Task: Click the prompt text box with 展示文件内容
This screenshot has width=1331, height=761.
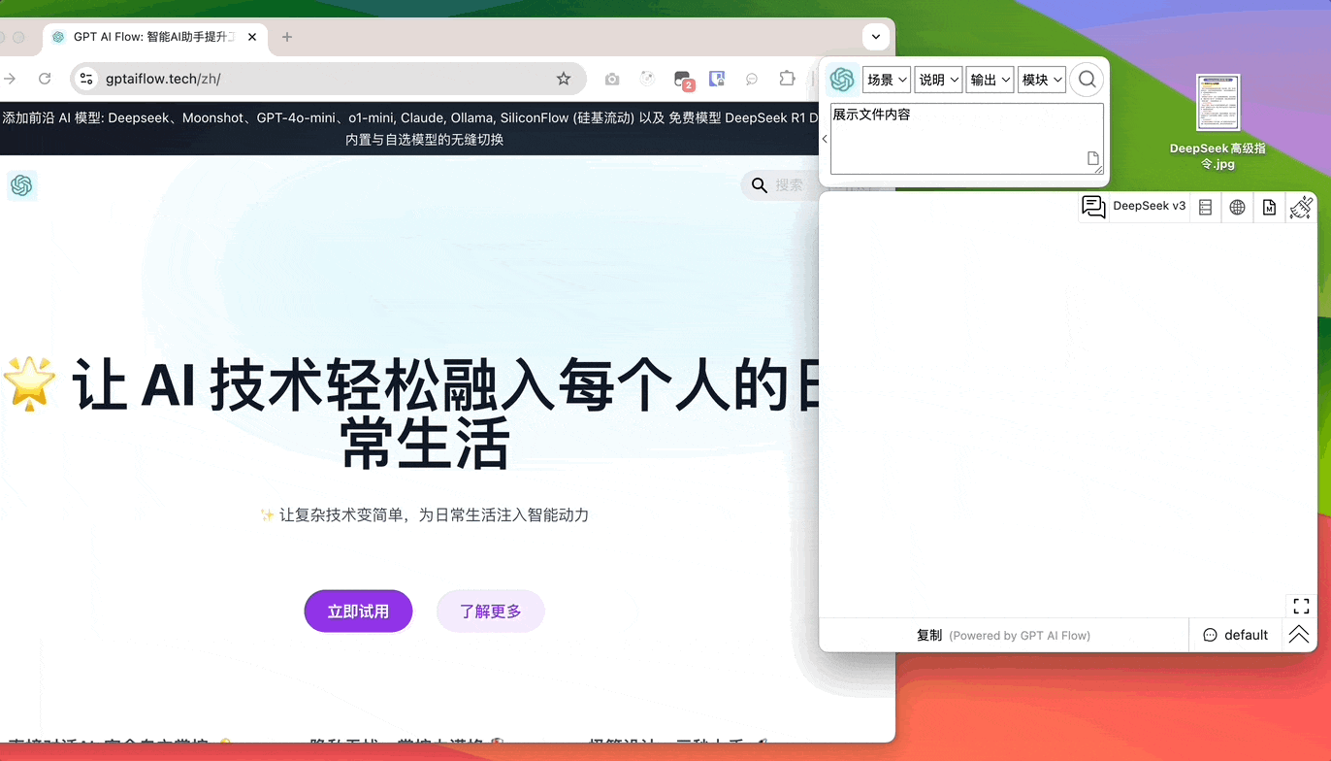Action: pyautogui.click(x=966, y=139)
